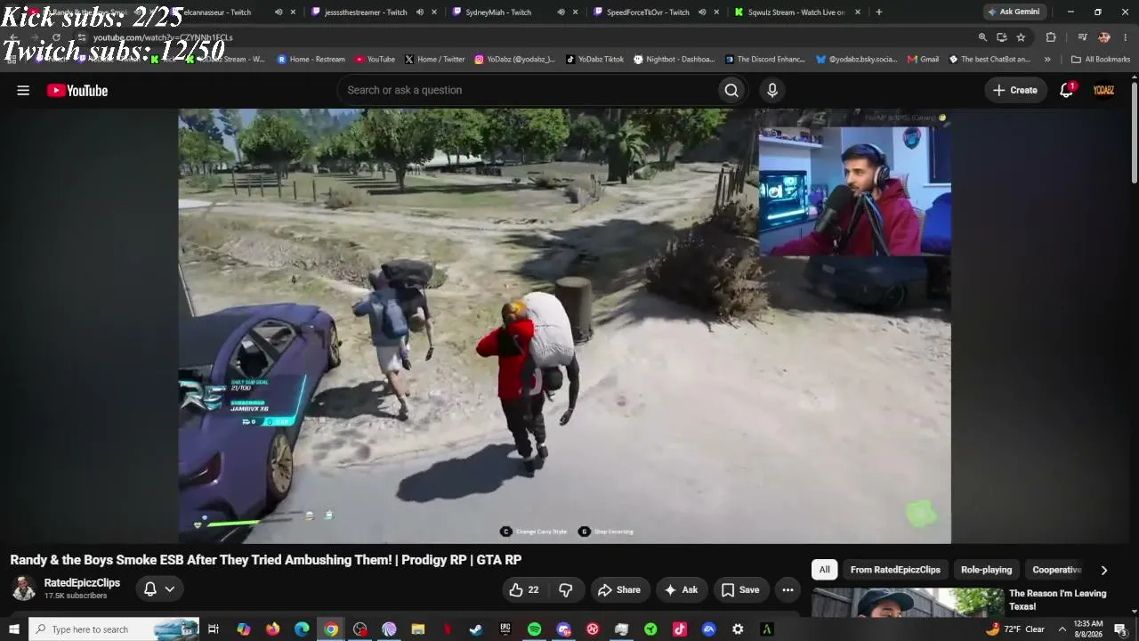Open Nightbot Dashboard bookmark
This screenshot has height=641, width=1139.
(x=674, y=60)
